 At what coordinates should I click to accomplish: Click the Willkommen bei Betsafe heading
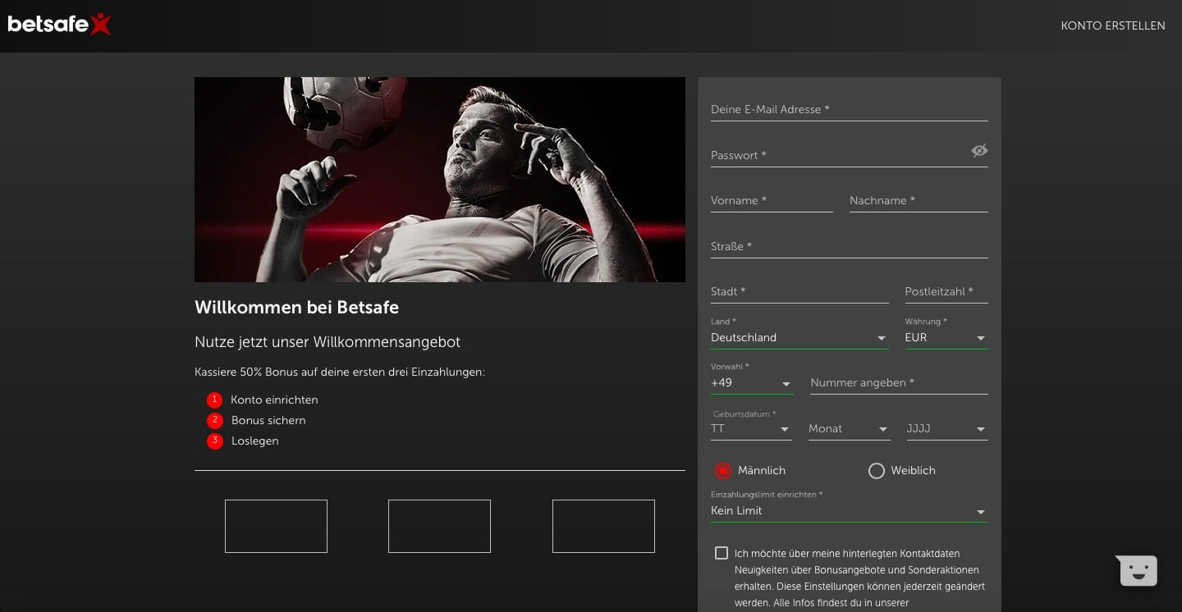[x=296, y=308]
